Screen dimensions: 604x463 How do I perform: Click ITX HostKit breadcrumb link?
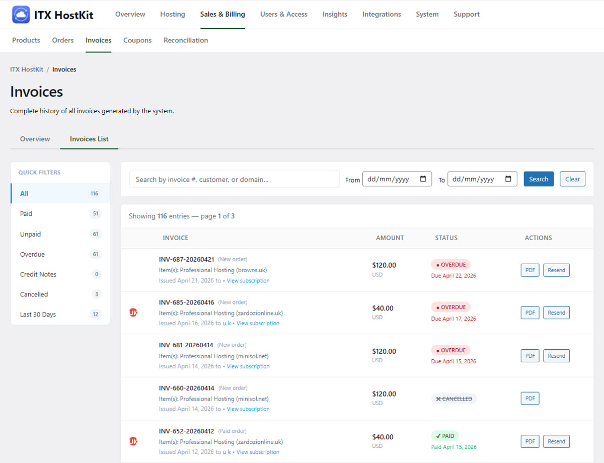27,69
